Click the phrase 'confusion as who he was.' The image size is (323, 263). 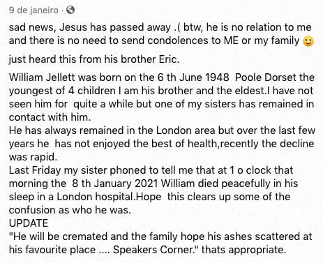70,210
